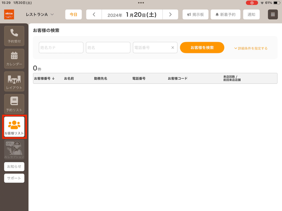Click the ebica logo

[x=9, y=15]
